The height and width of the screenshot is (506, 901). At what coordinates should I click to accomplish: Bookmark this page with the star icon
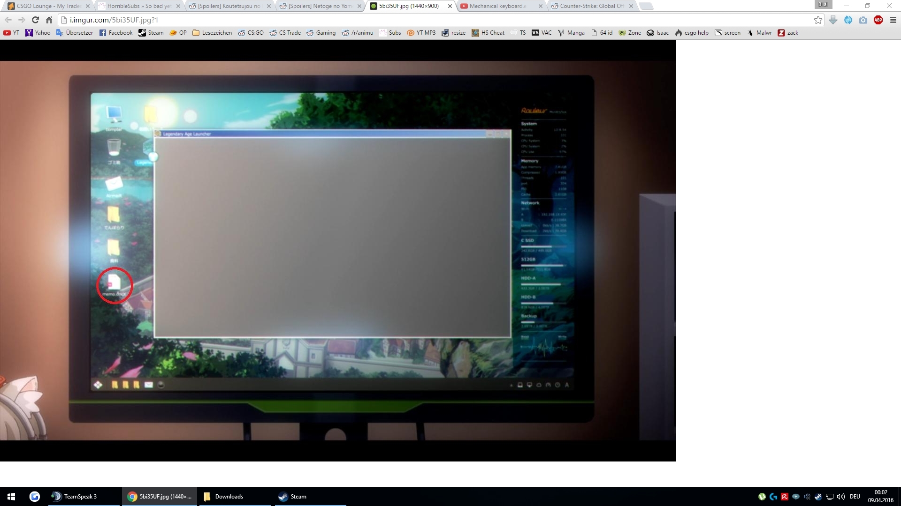click(818, 20)
